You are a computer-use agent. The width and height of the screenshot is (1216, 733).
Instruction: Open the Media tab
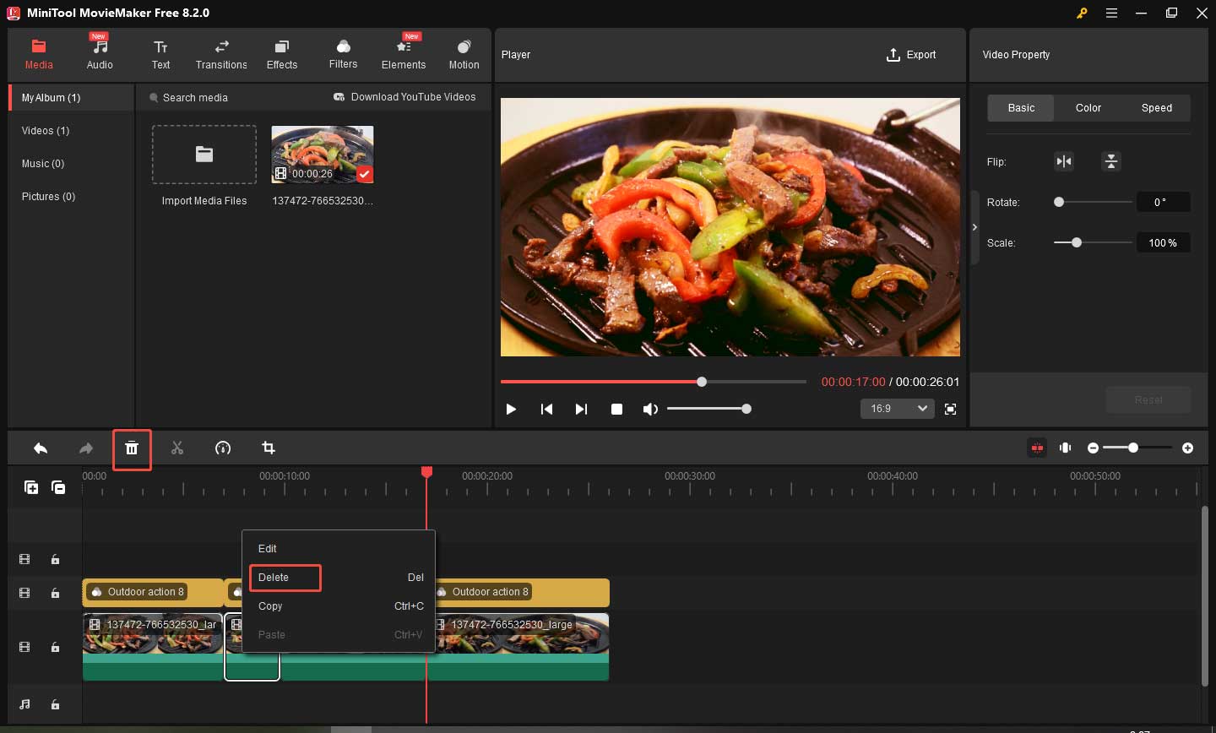(x=39, y=54)
